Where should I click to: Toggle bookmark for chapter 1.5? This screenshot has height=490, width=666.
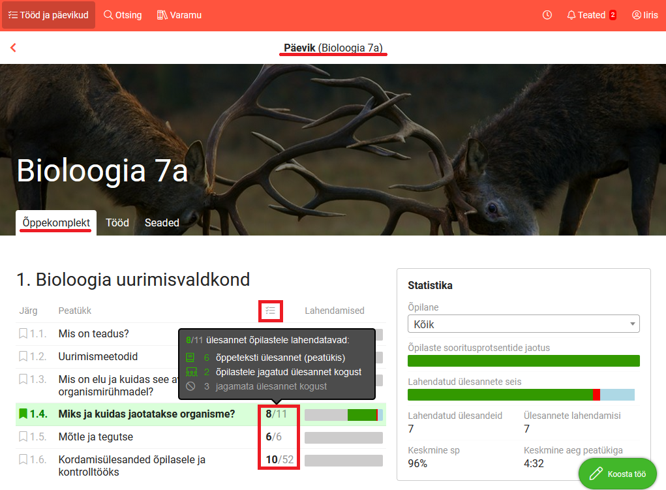tap(23, 436)
